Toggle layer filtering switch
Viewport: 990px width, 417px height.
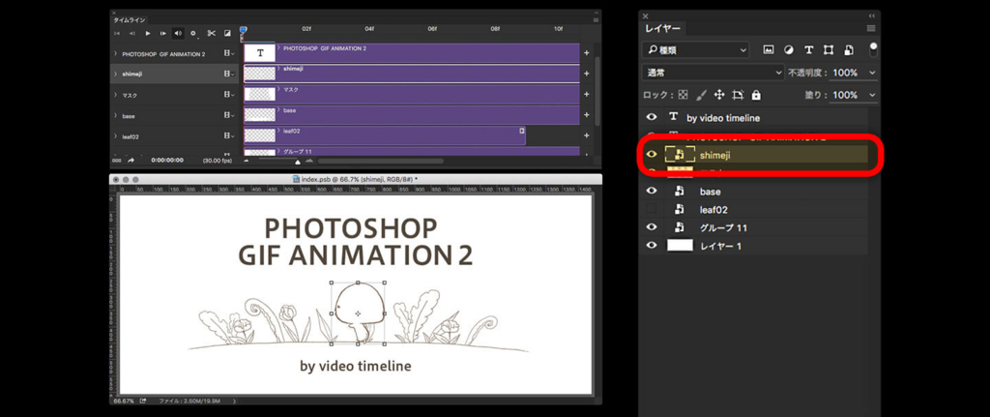point(874,48)
